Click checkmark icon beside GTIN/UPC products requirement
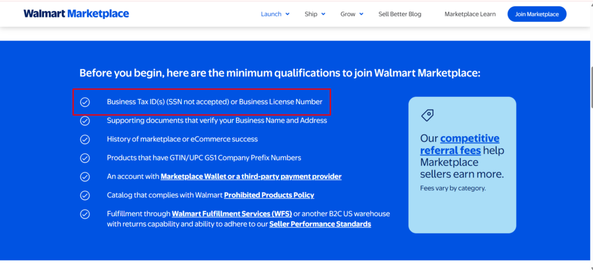This screenshot has width=593, height=270. coord(85,158)
